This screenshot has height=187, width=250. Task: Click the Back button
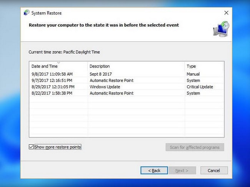pos(154,170)
